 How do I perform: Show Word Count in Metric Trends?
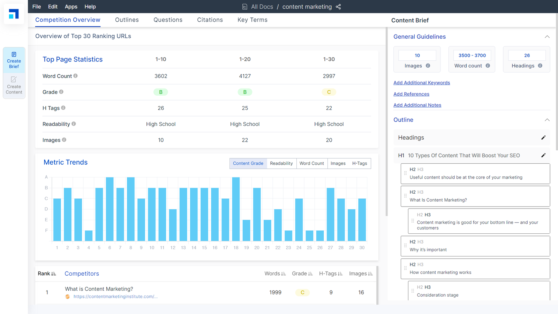point(311,163)
